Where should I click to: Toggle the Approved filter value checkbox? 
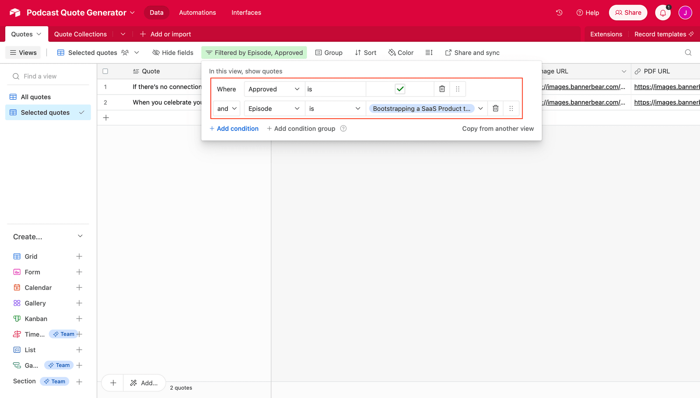(400, 89)
